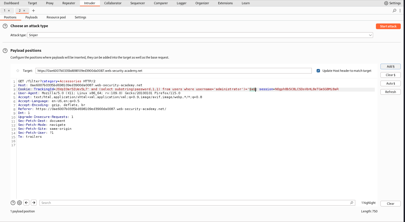Click the Accept-Encoding header line
The image size is (405, 222).
[x=52, y=105]
